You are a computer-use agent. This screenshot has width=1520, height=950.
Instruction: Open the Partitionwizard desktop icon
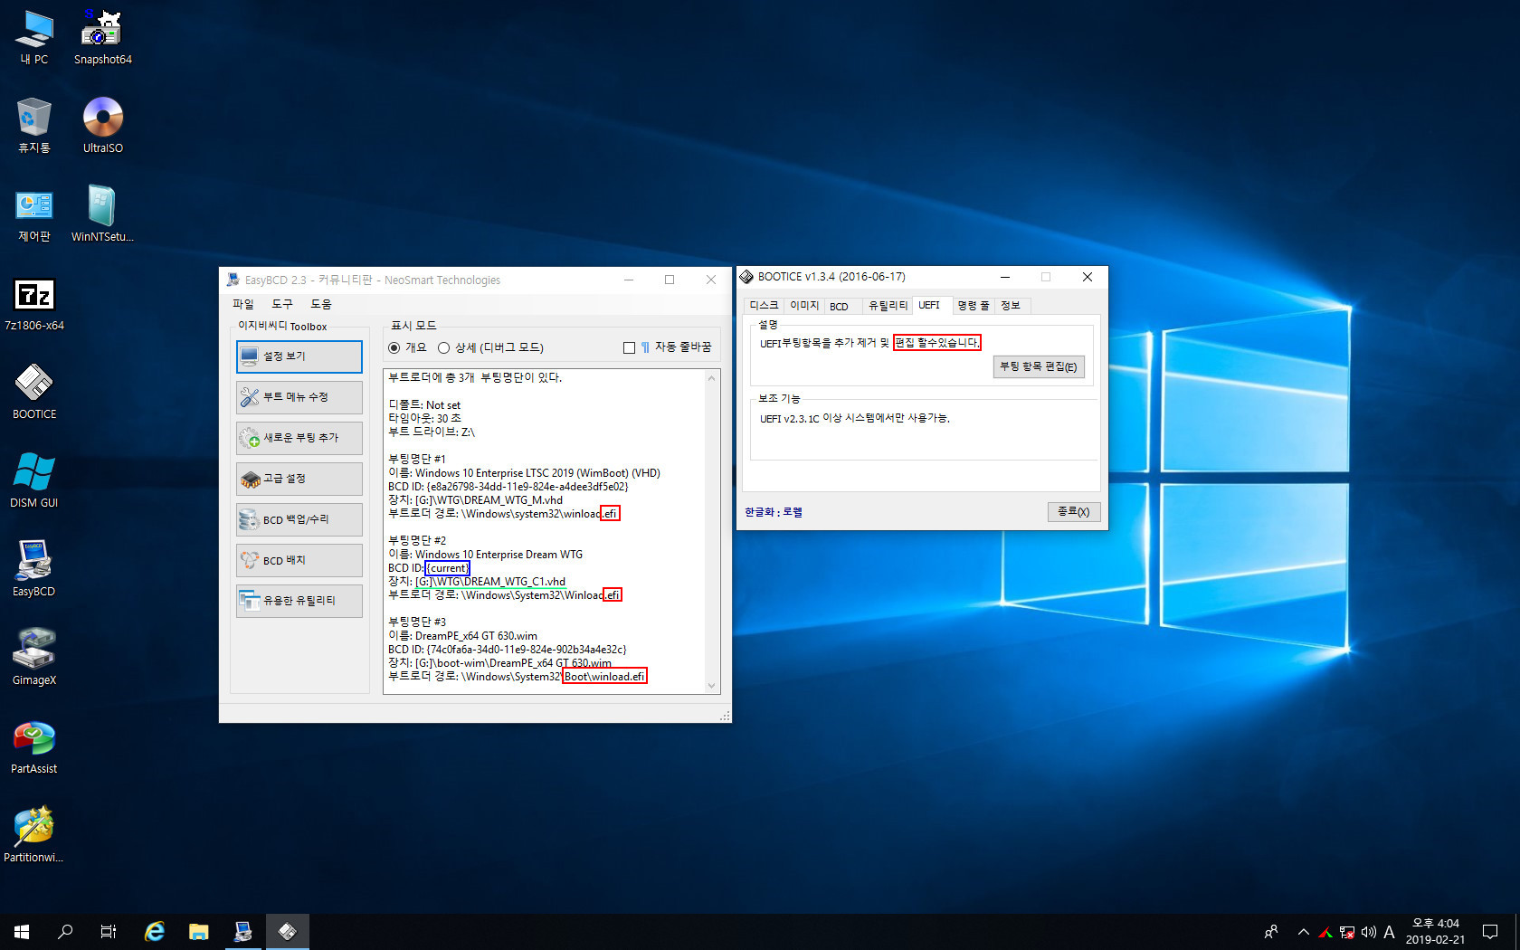[x=34, y=835]
